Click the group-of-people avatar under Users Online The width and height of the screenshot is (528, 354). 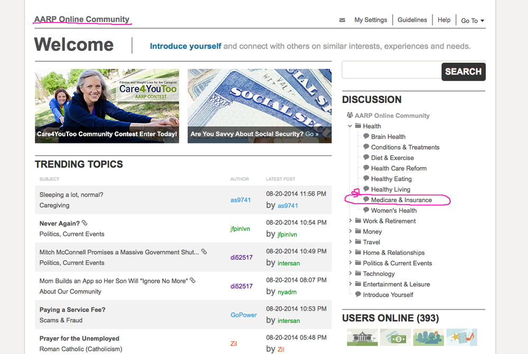click(428, 336)
